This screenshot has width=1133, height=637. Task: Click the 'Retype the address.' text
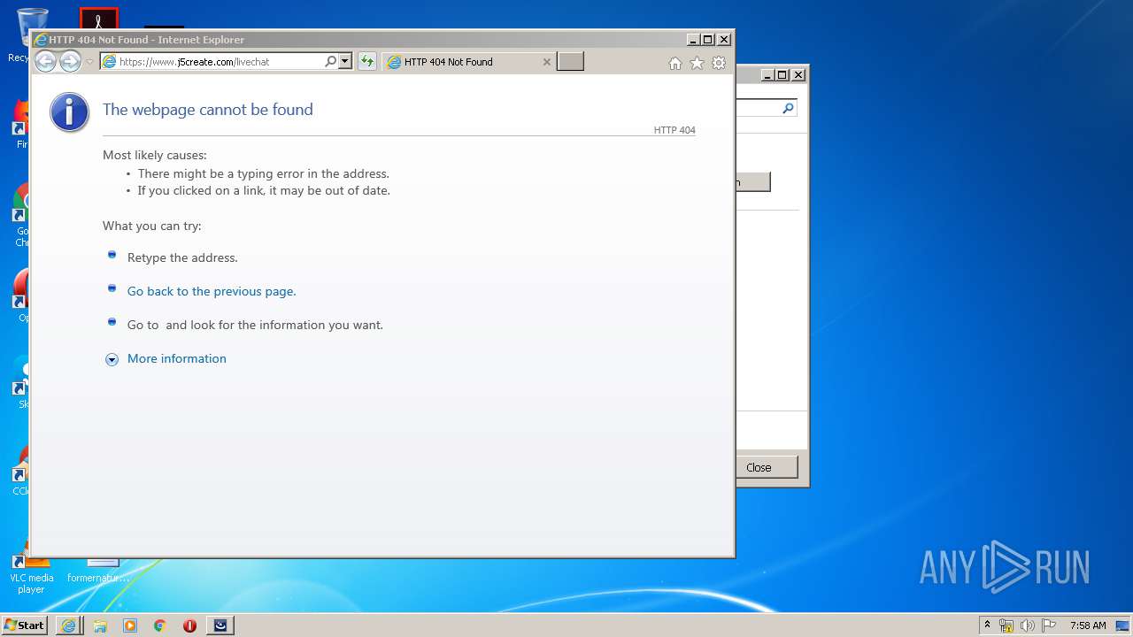click(x=182, y=257)
